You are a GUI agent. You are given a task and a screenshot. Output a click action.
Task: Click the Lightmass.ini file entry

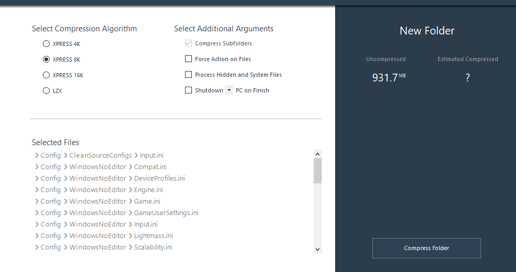tap(153, 236)
